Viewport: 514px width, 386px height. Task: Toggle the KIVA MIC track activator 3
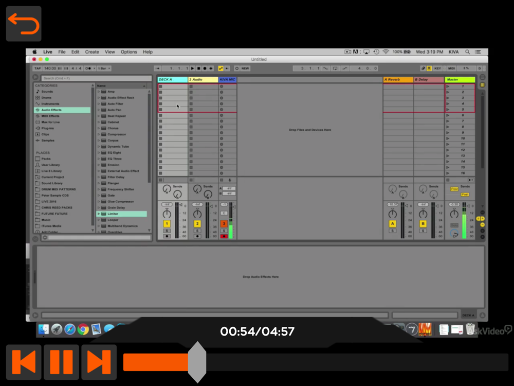pyautogui.click(x=224, y=224)
